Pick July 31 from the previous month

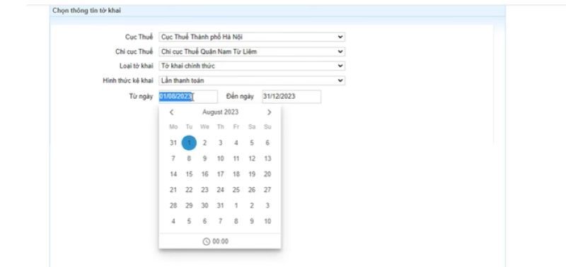point(173,143)
